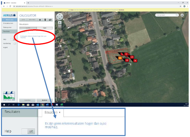Switch to greyed results tab beside Tabel
This screenshot has width=190, height=137.
(x=28, y=28)
